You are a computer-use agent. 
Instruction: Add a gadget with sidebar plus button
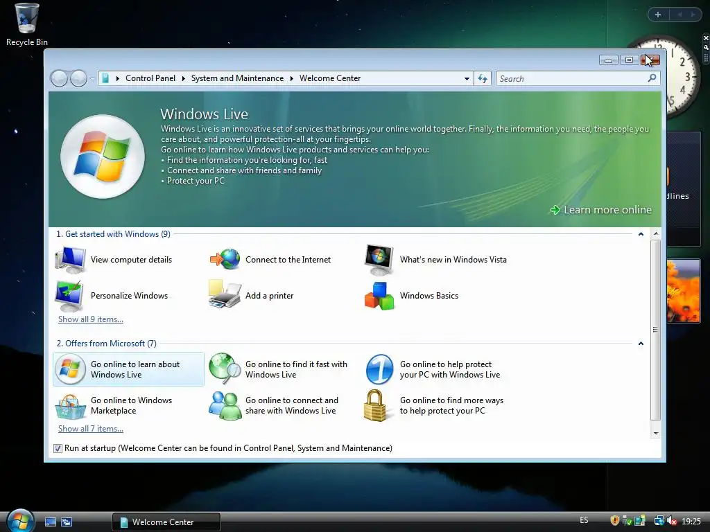tap(658, 15)
